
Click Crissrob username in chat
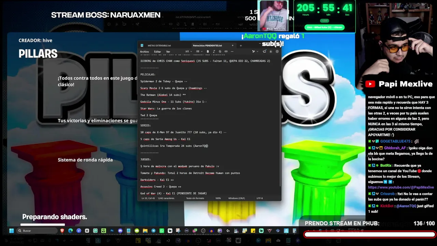[x=387, y=194]
